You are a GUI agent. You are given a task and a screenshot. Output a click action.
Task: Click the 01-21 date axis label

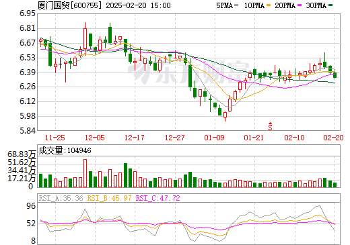[x=254, y=138]
